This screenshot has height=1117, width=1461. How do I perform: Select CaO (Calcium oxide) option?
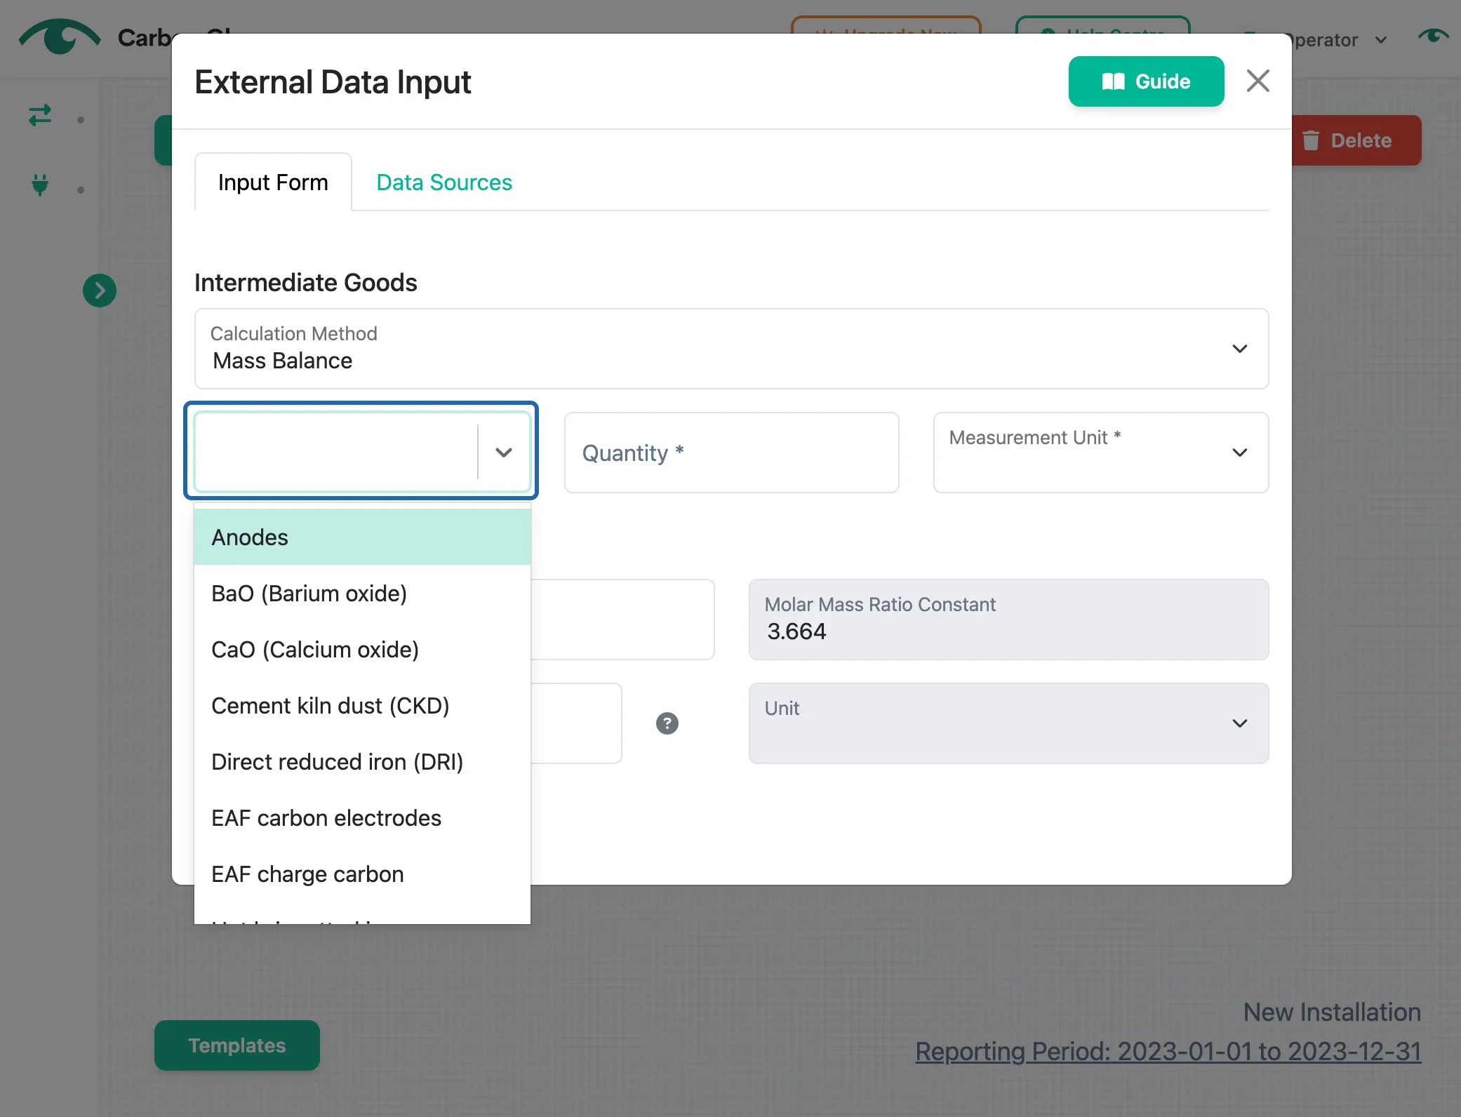pos(362,649)
